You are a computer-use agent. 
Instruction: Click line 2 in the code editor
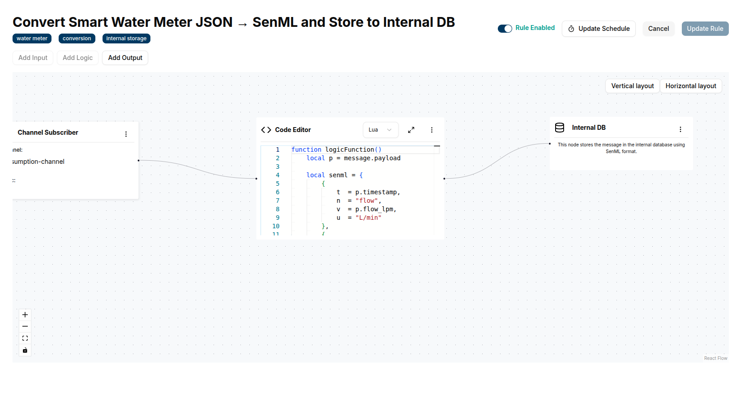tap(354, 158)
